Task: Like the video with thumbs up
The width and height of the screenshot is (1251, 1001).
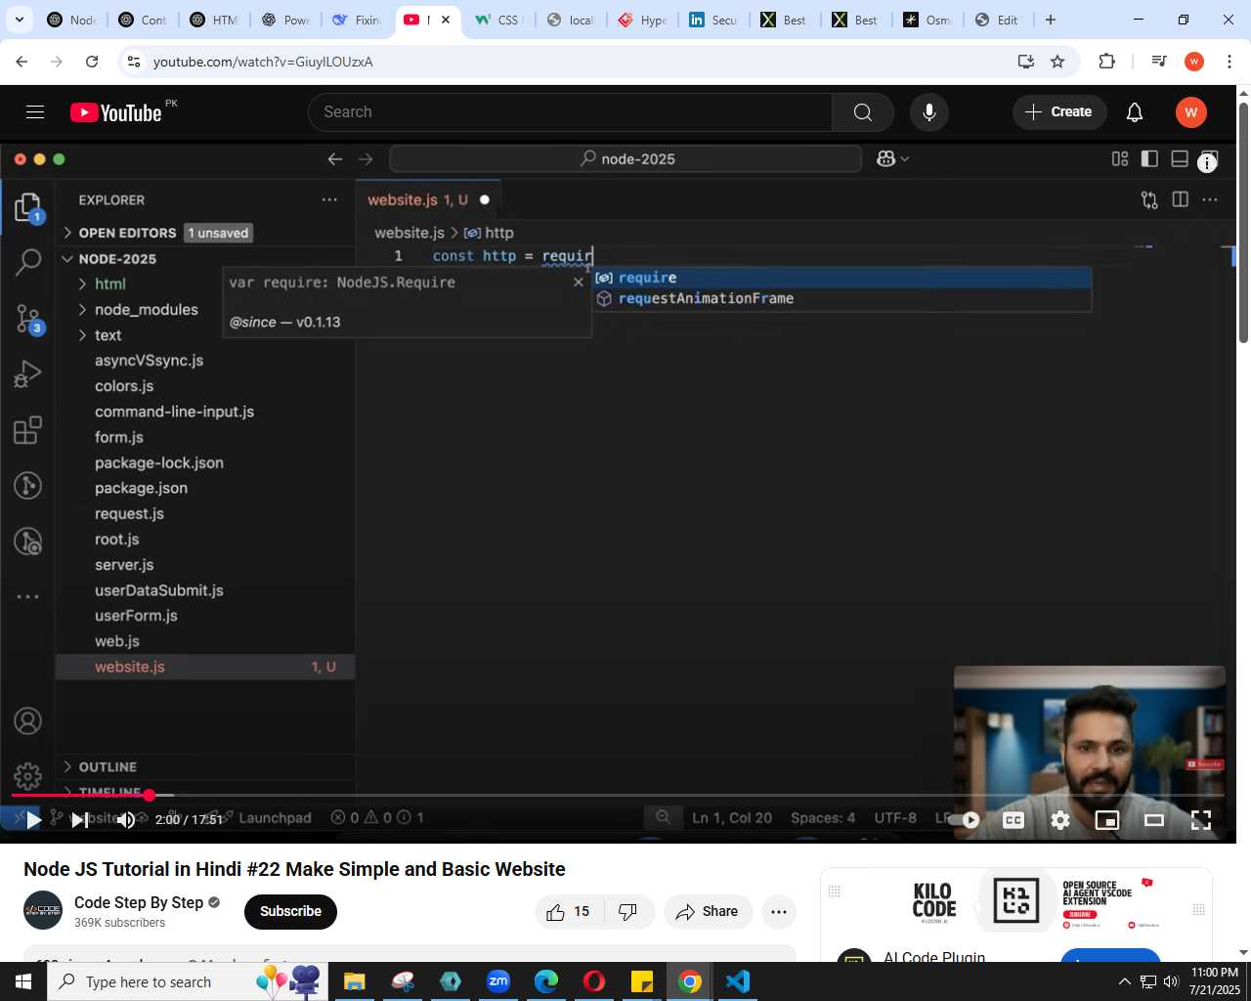Action: pos(569,912)
